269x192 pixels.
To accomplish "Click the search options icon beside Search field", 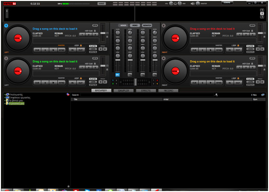I will coord(216,95).
